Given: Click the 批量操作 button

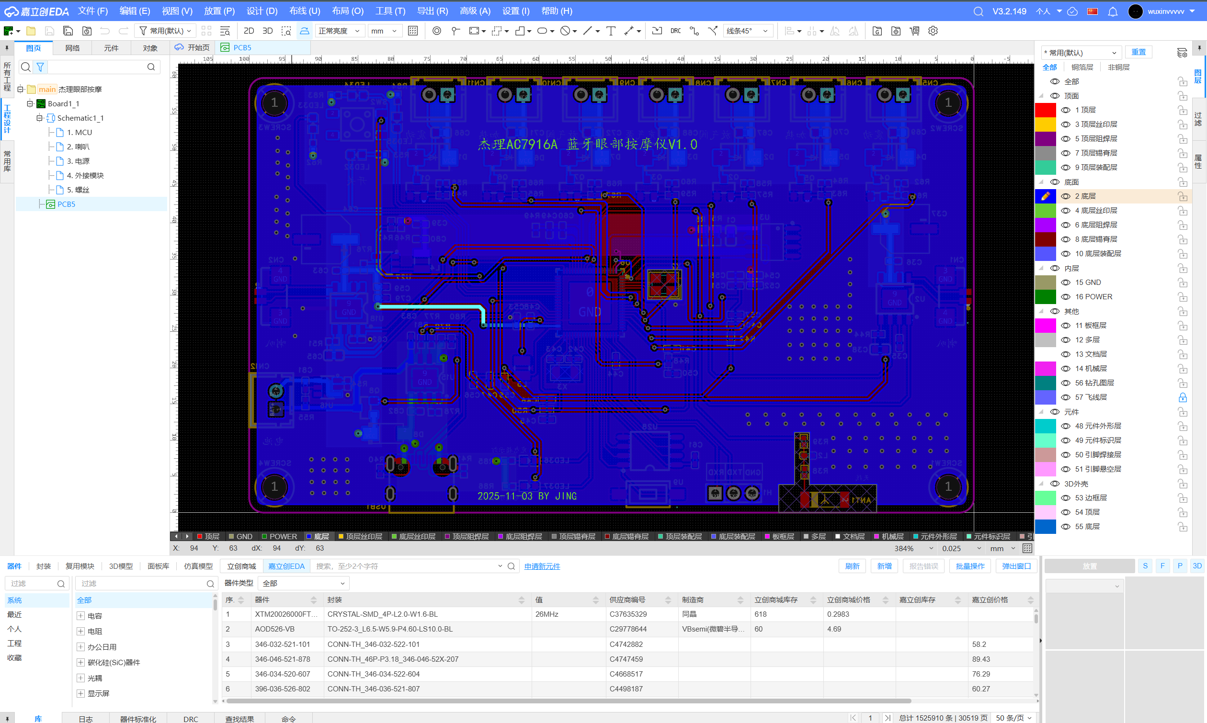Looking at the screenshot, I should click(x=970, y=566).
